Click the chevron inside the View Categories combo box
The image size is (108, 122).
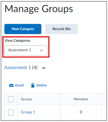point(42,50)
